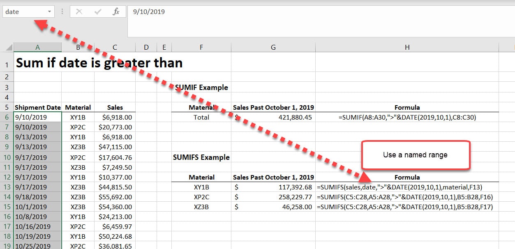Select the XY1B cell under Material in SUMIFS table
Screen dimensions: 515x249
pyautogui.click(x=201, y=187)
